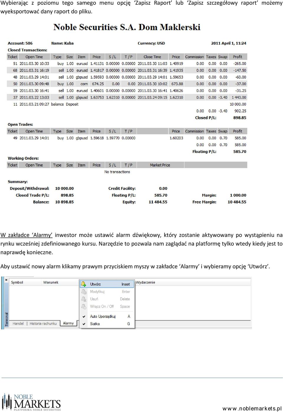Screen dimensions: 283x412
Task: Click the 'Account: 506' text
Action: (20, 43)
